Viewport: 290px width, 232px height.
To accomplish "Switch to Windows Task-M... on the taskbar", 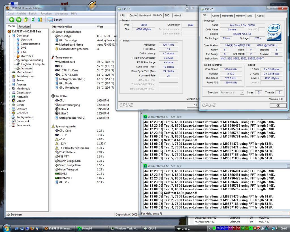I will (x=125, y=229).
